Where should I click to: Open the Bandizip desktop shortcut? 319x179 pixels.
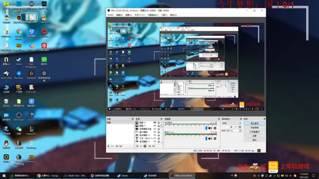point(19,75)
